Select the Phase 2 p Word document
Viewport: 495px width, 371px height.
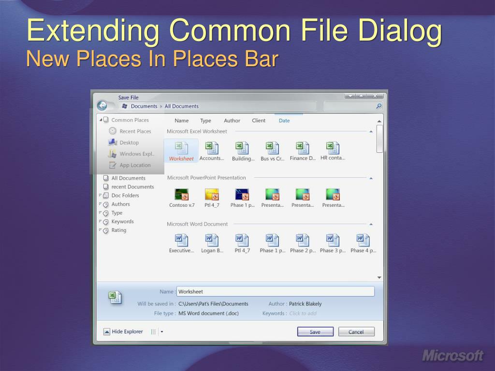(303, 243)
